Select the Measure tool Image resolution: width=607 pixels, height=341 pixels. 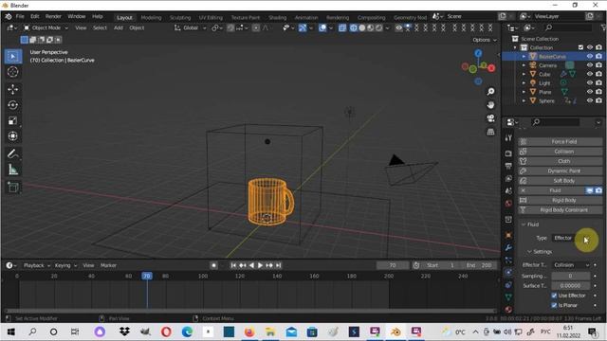coord(12,170)
